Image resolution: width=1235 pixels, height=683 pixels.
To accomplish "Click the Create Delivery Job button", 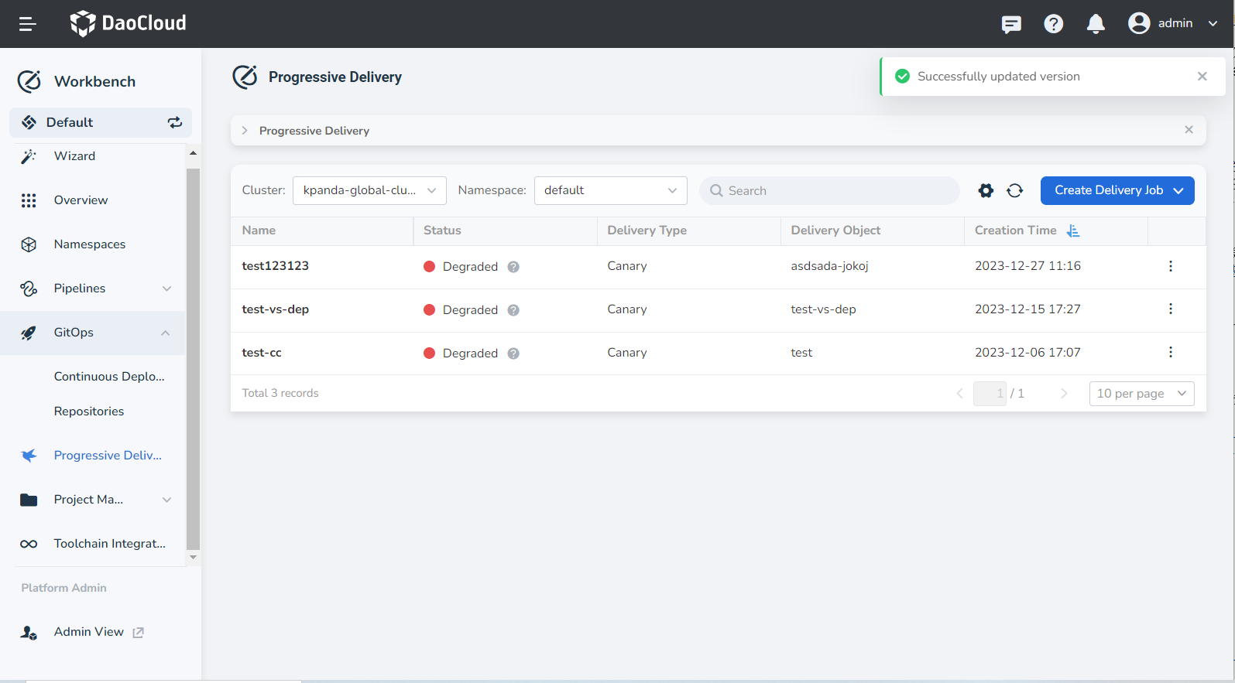I will [1117, 190].
